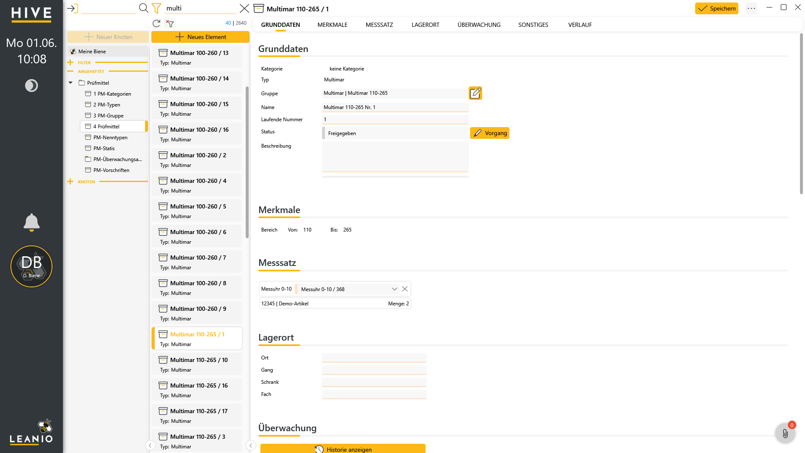The height and width of the screenshot is (453, 805).
Task: Click Historie anzeigen button
Action: coord(343,449)
